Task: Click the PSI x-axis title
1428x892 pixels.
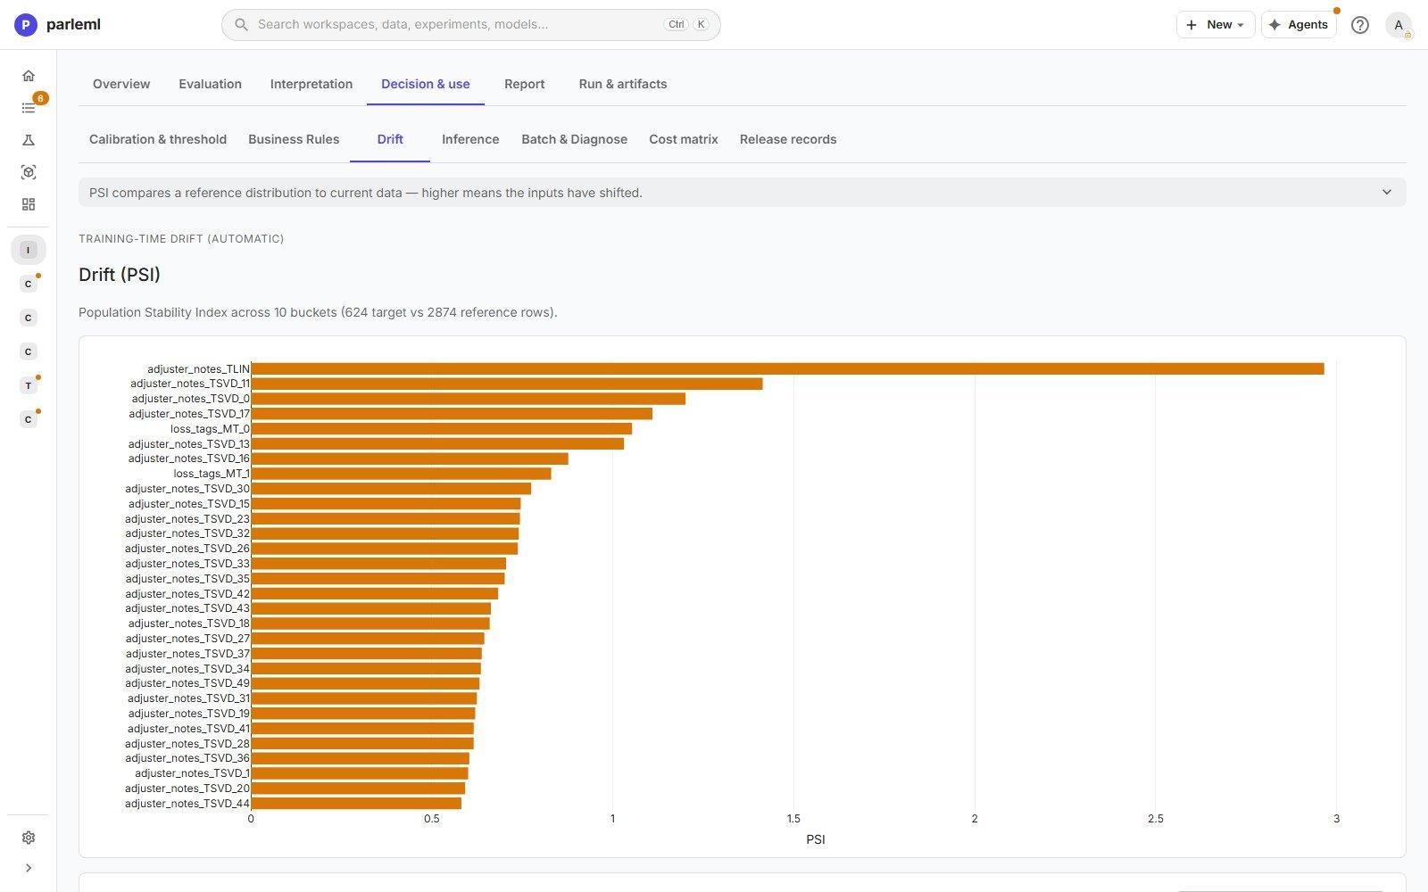Action: (816, 839)
